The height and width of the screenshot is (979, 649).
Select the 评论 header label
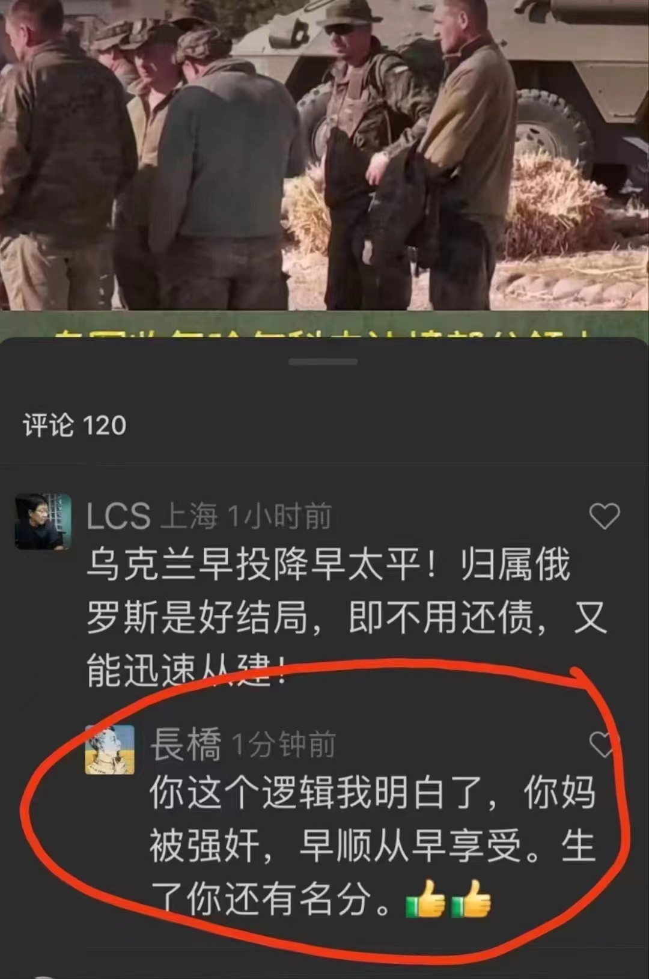pyautogui.click(x=48, y=425)
